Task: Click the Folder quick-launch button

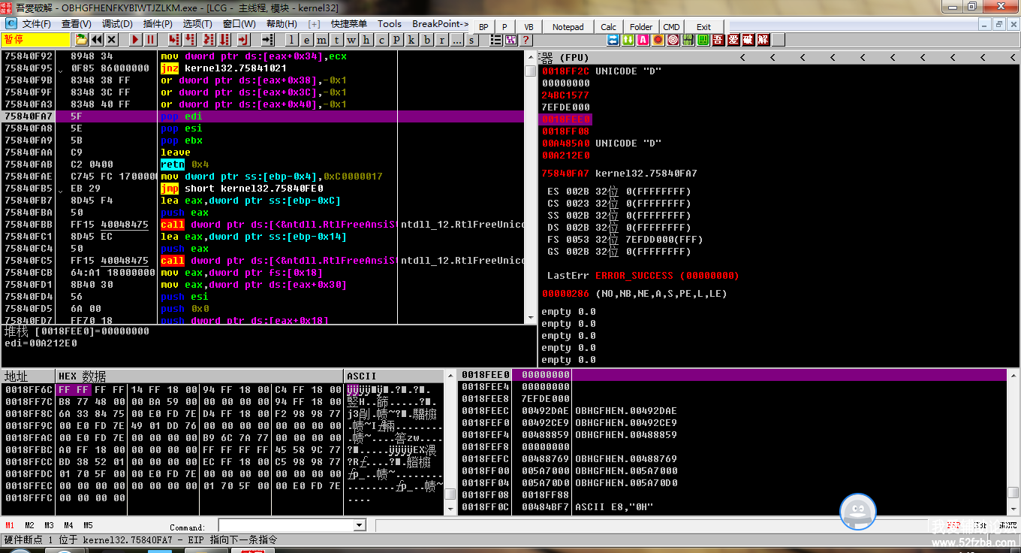Action: tap(641, 27)
